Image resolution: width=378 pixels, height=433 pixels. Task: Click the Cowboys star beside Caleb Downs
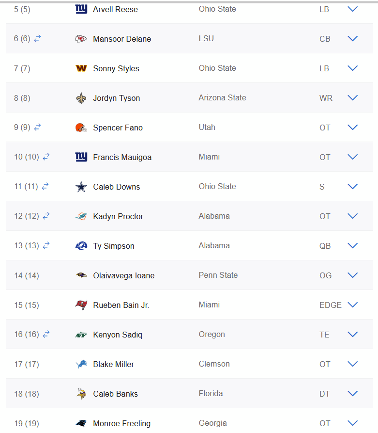click(x=81, y=187)
